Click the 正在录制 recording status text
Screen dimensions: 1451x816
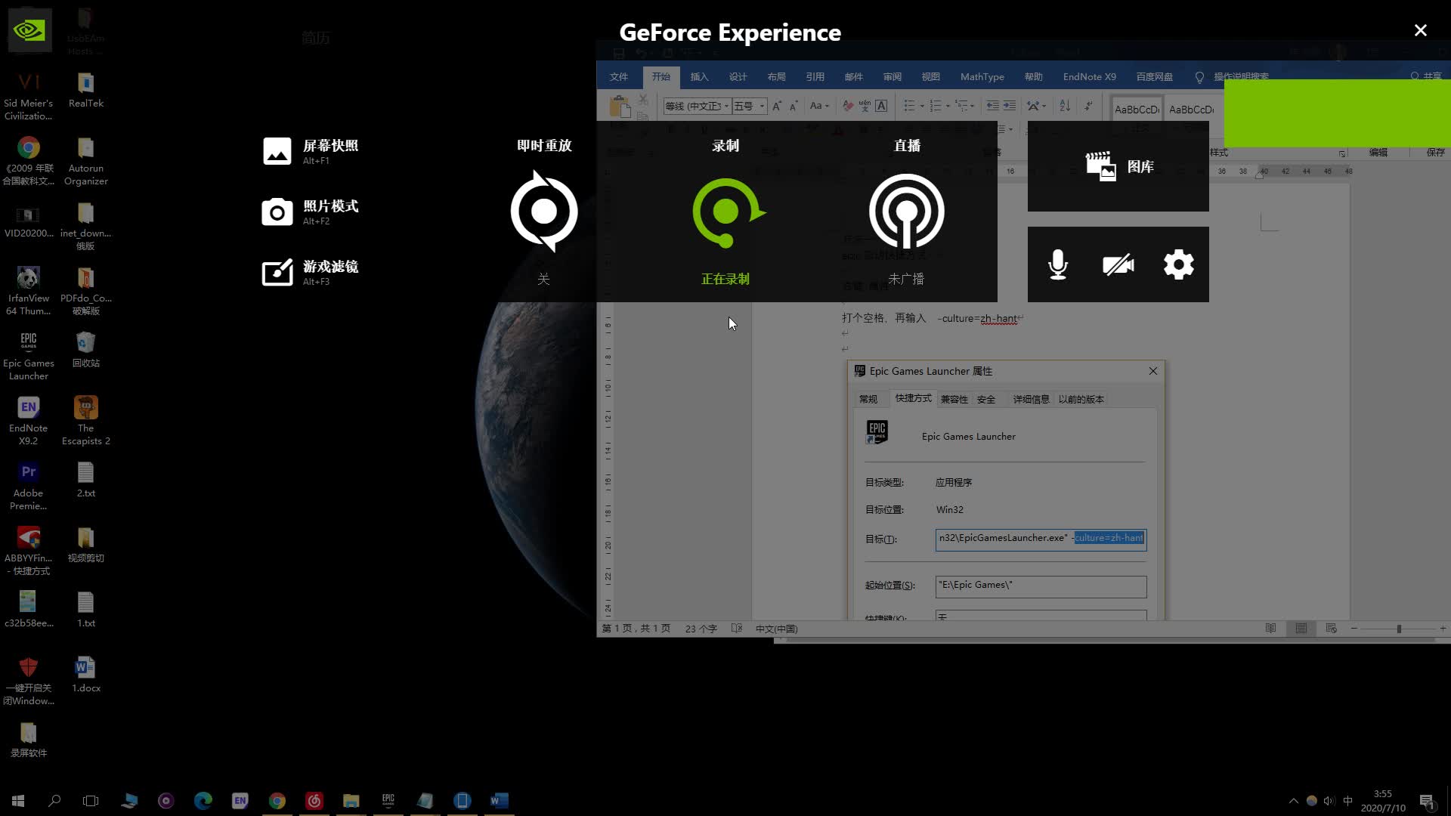[x=725, y=279]
